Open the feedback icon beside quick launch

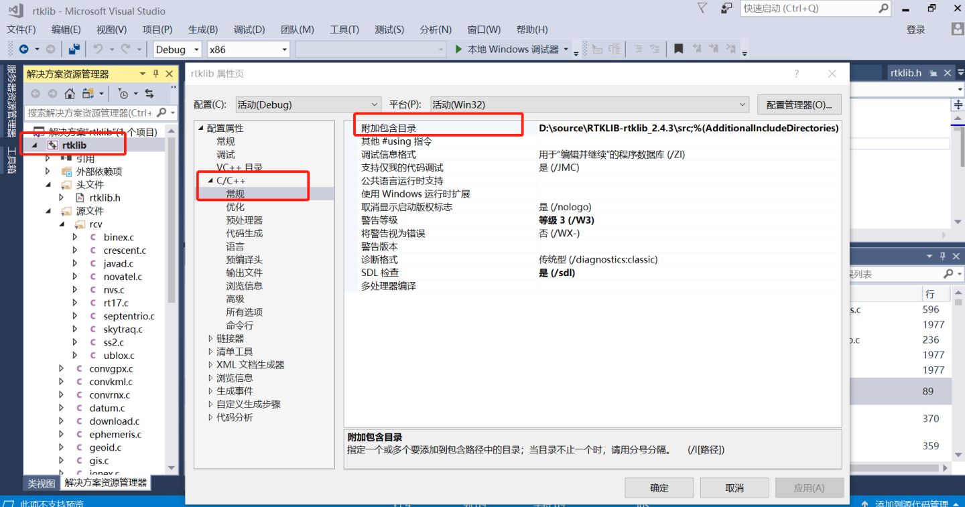[x=726, y=8]
